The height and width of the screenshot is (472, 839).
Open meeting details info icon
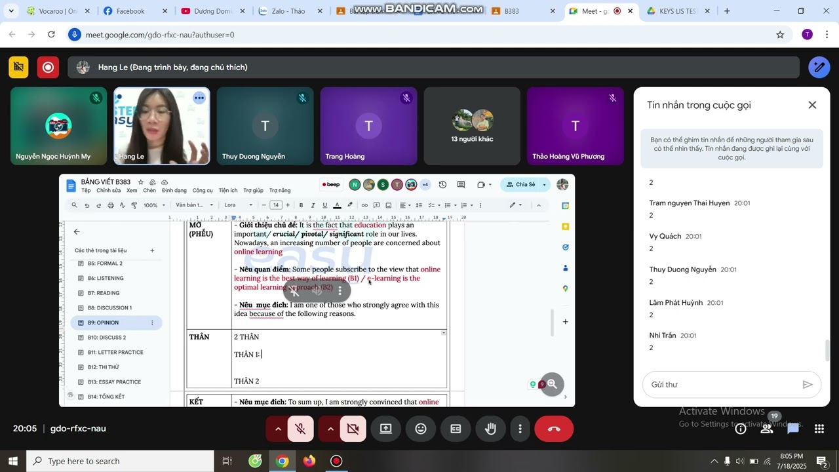point(741,429)
